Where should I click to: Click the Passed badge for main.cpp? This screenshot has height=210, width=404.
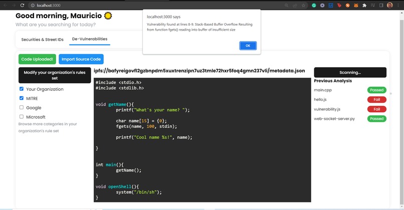pyautogui.click(x=377, y=90)
